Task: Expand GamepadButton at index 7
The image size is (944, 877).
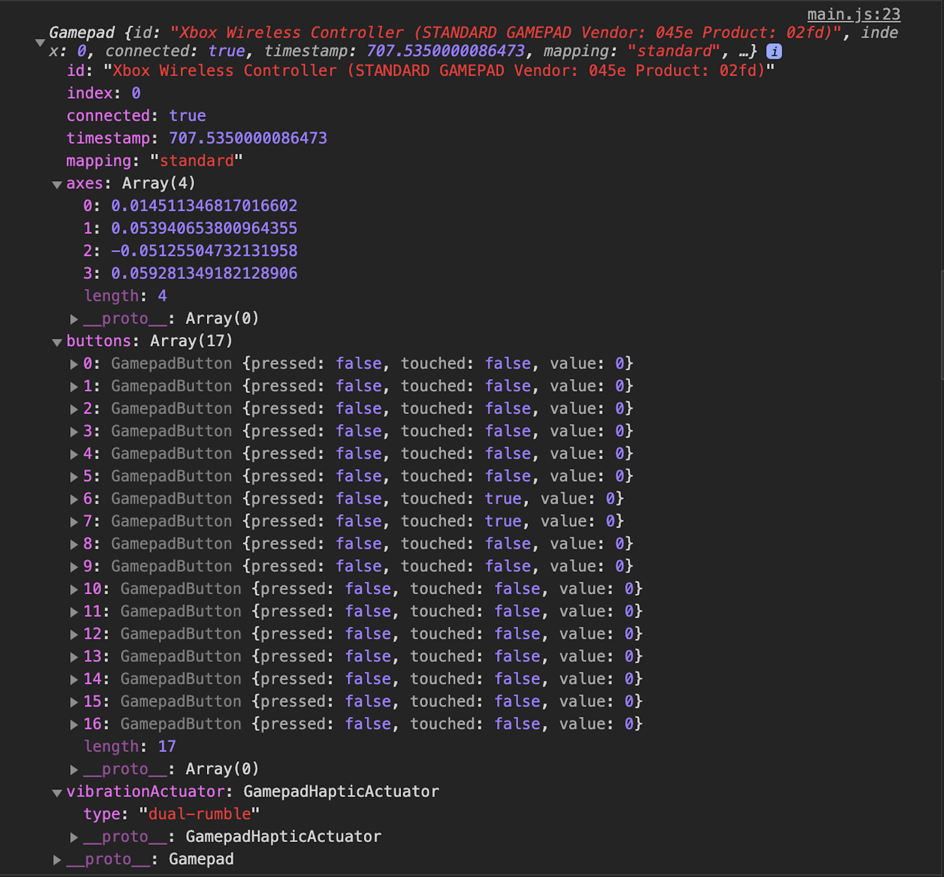Action: [74, 521]
